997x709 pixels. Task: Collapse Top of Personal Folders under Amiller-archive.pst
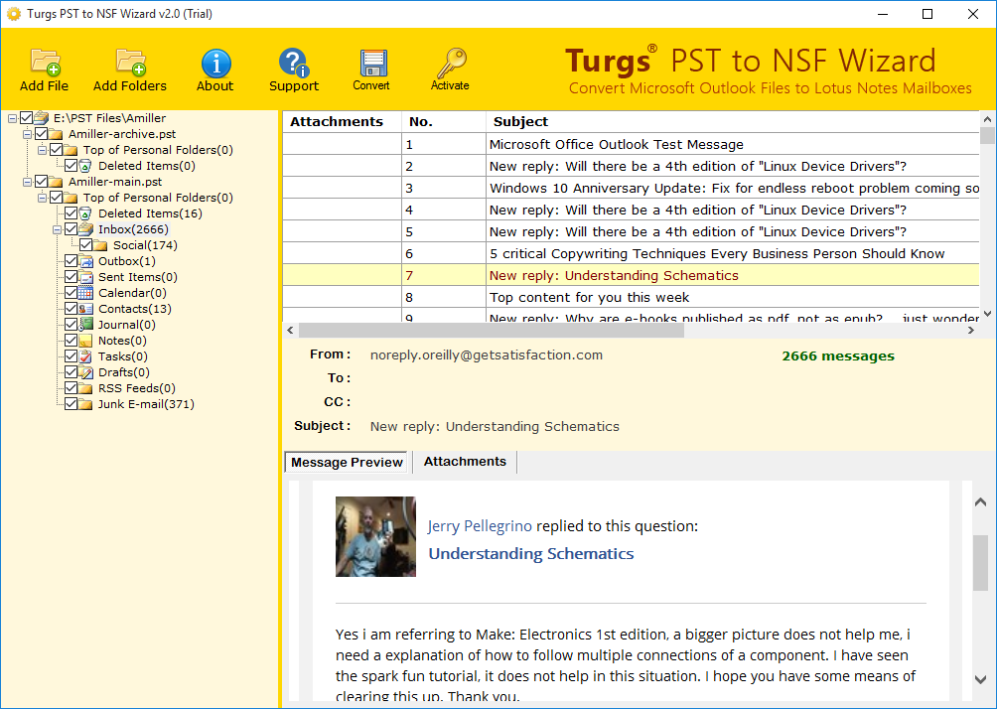(42, 150)
